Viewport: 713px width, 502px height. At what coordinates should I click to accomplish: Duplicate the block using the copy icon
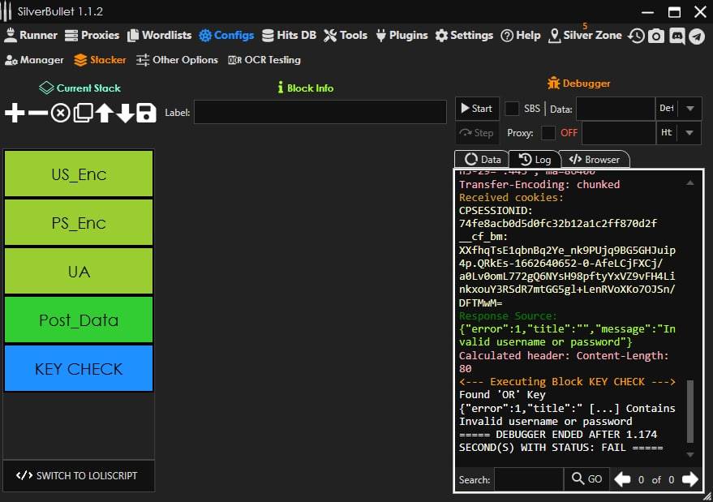82,113
